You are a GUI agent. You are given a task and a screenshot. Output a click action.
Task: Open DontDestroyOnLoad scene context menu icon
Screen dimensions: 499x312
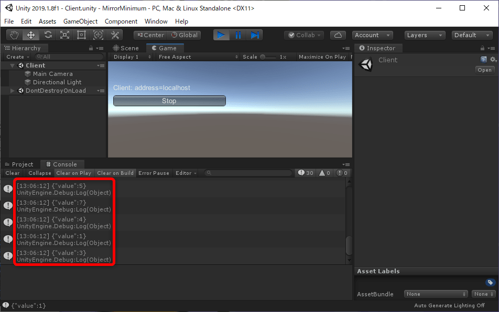pyautogui.click(x=101, y=91)
